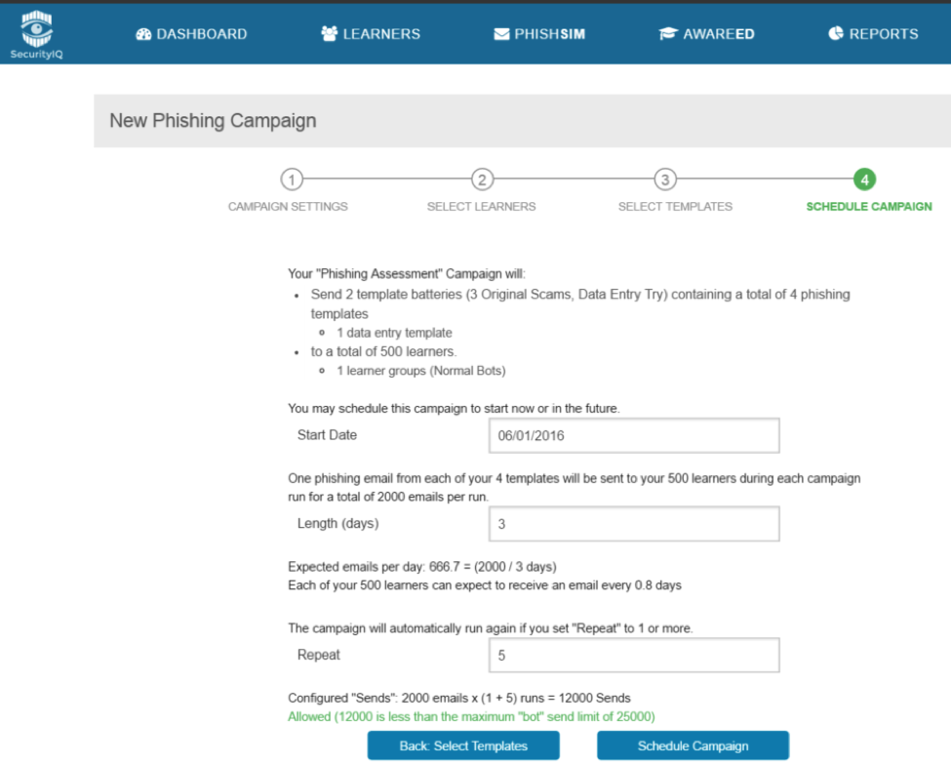Jump to step 3 circle
This screenshot has height=765, width=951.
coord(664,180)
